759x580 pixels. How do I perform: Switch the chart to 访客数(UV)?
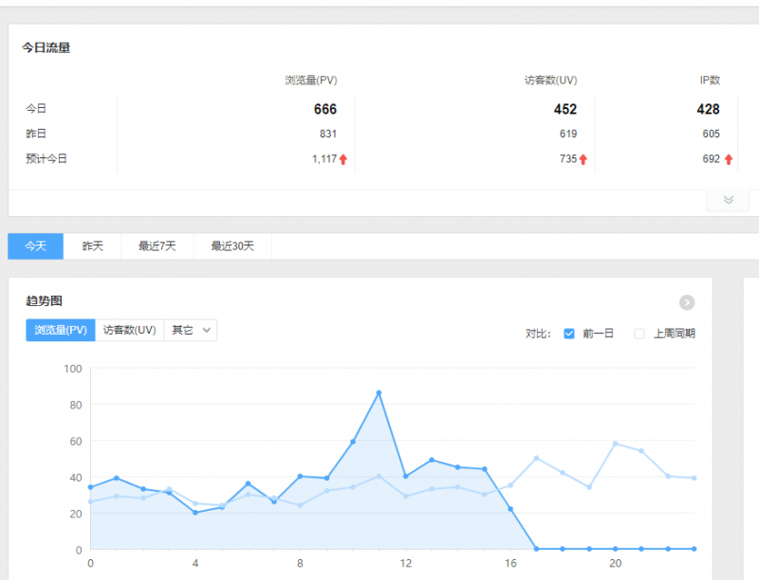point(129,330)
